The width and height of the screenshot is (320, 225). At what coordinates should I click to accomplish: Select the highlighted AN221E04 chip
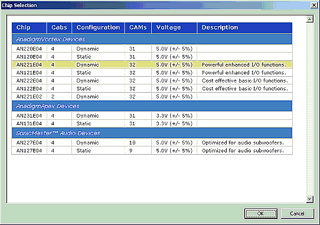point(152,64)
